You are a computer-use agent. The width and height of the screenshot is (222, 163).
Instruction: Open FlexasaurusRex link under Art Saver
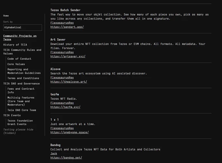(x=62, y=52)
